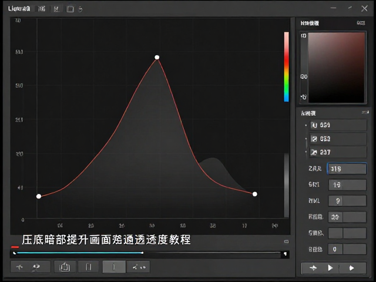Click the grey vertical slider right of the graph
376x282 pixels.
pyautogui.click(x=287, y=185)
